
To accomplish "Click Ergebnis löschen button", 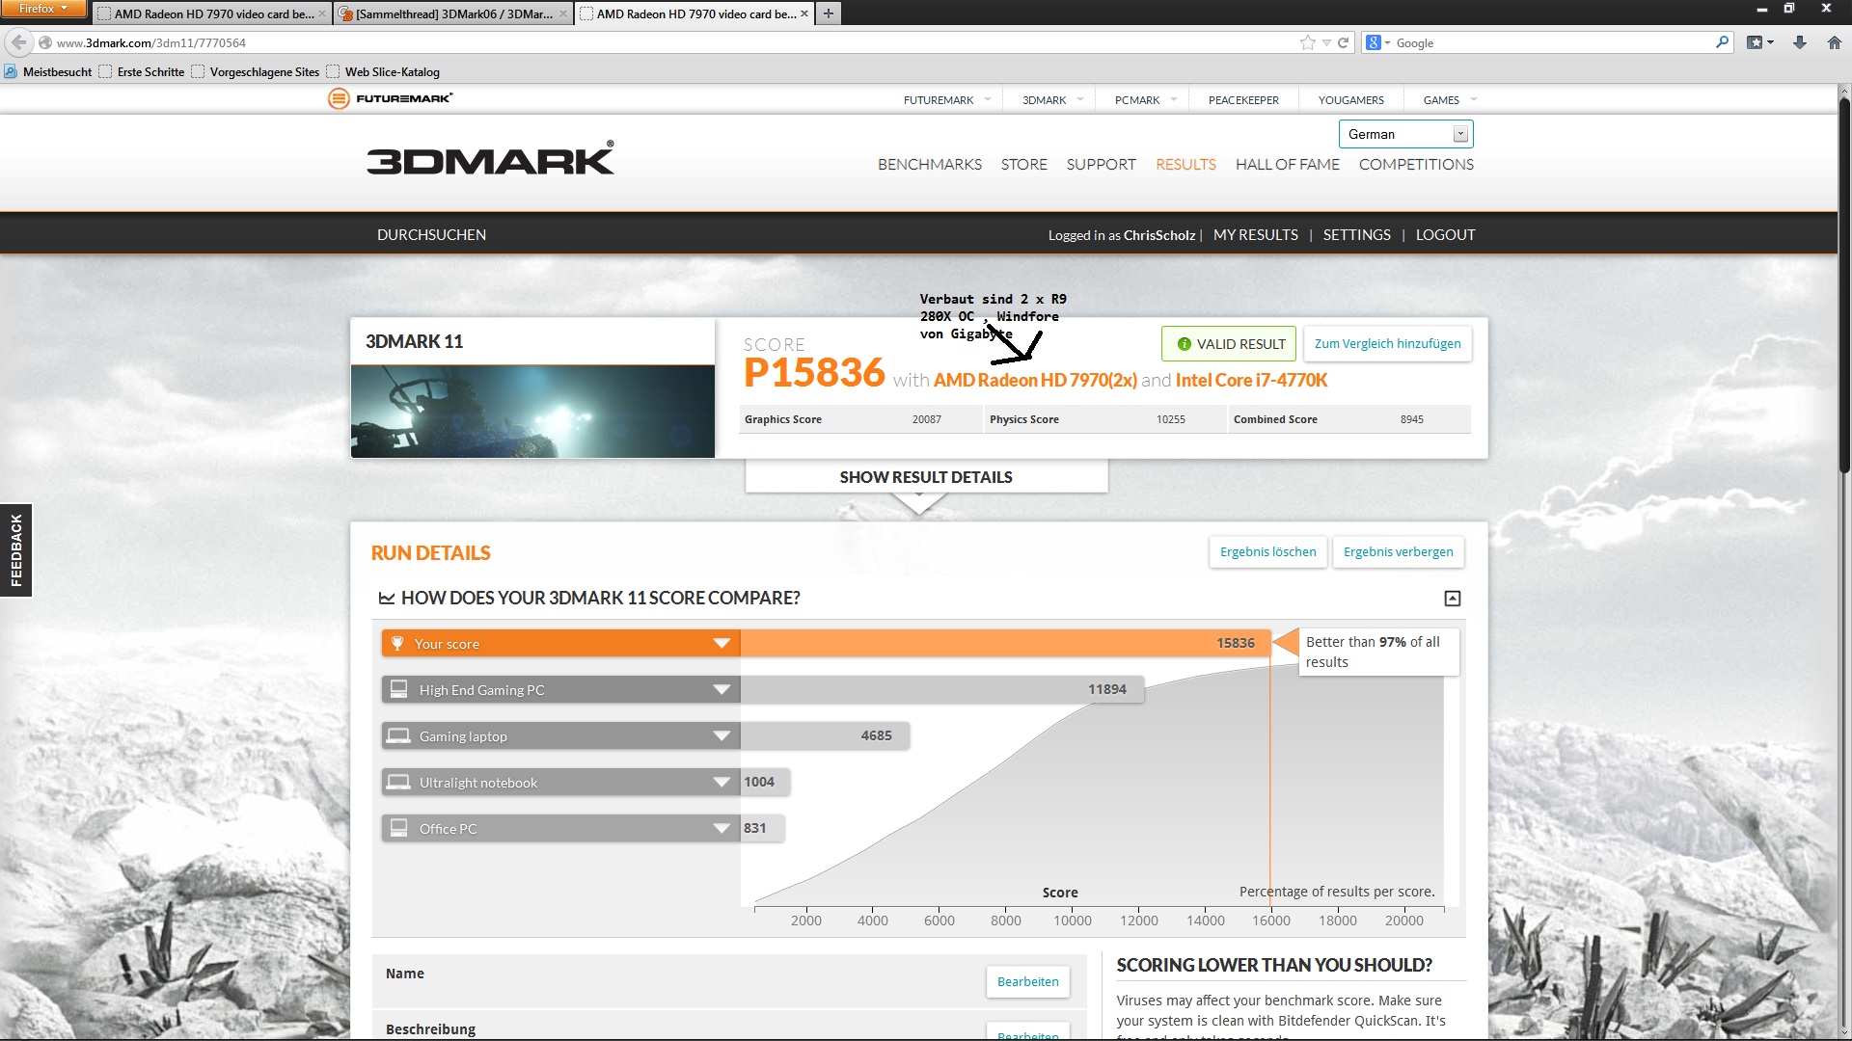I will pos(1267,552).
